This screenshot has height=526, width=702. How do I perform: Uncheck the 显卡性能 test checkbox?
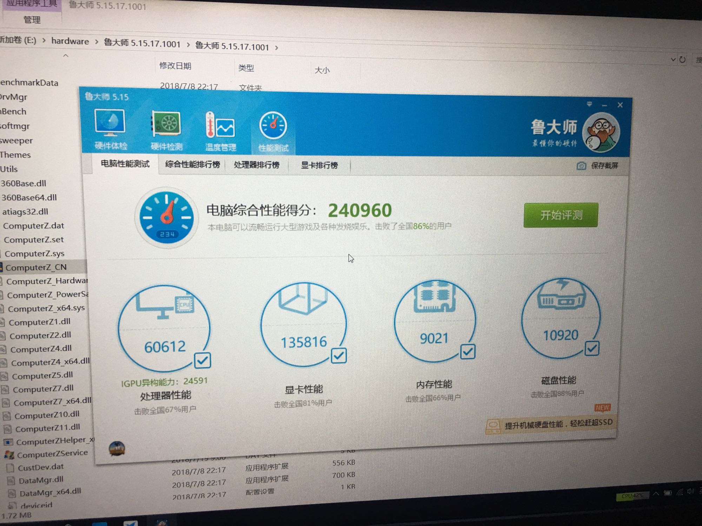coord(339,356)
